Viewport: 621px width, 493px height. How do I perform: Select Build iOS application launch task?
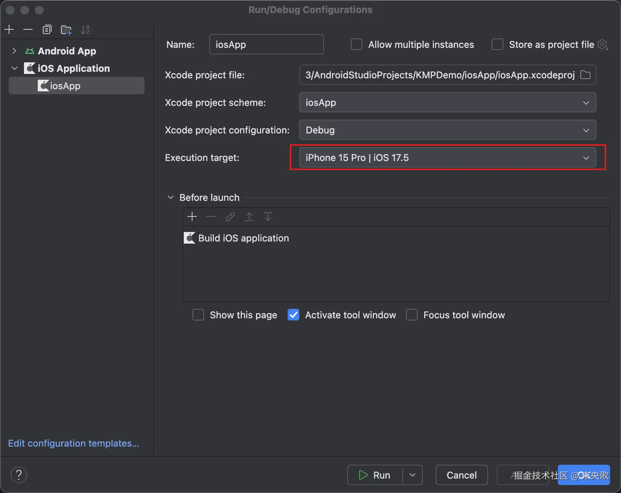(243, 238)
